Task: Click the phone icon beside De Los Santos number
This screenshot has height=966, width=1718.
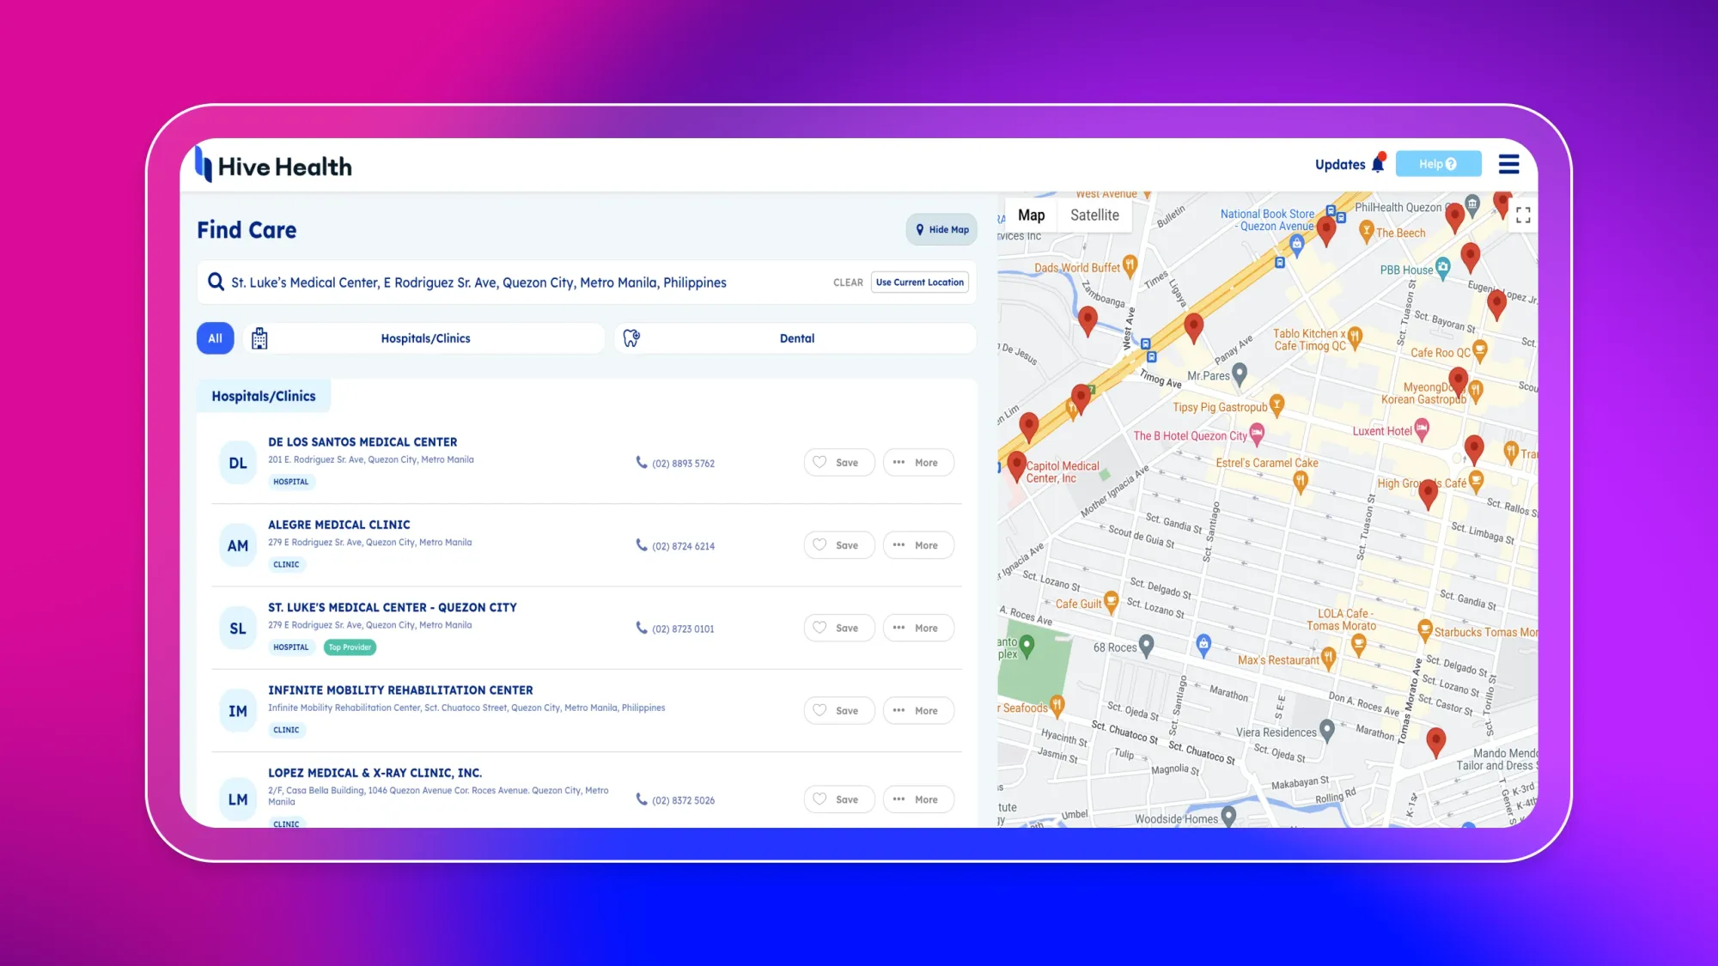Action: [641, 462]
